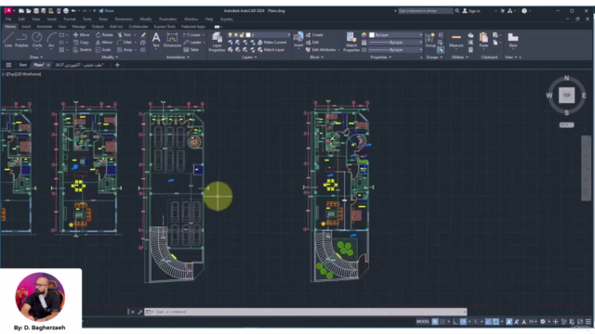
Task: Open the Dimension menu
Action: click(x=124, y=19)
